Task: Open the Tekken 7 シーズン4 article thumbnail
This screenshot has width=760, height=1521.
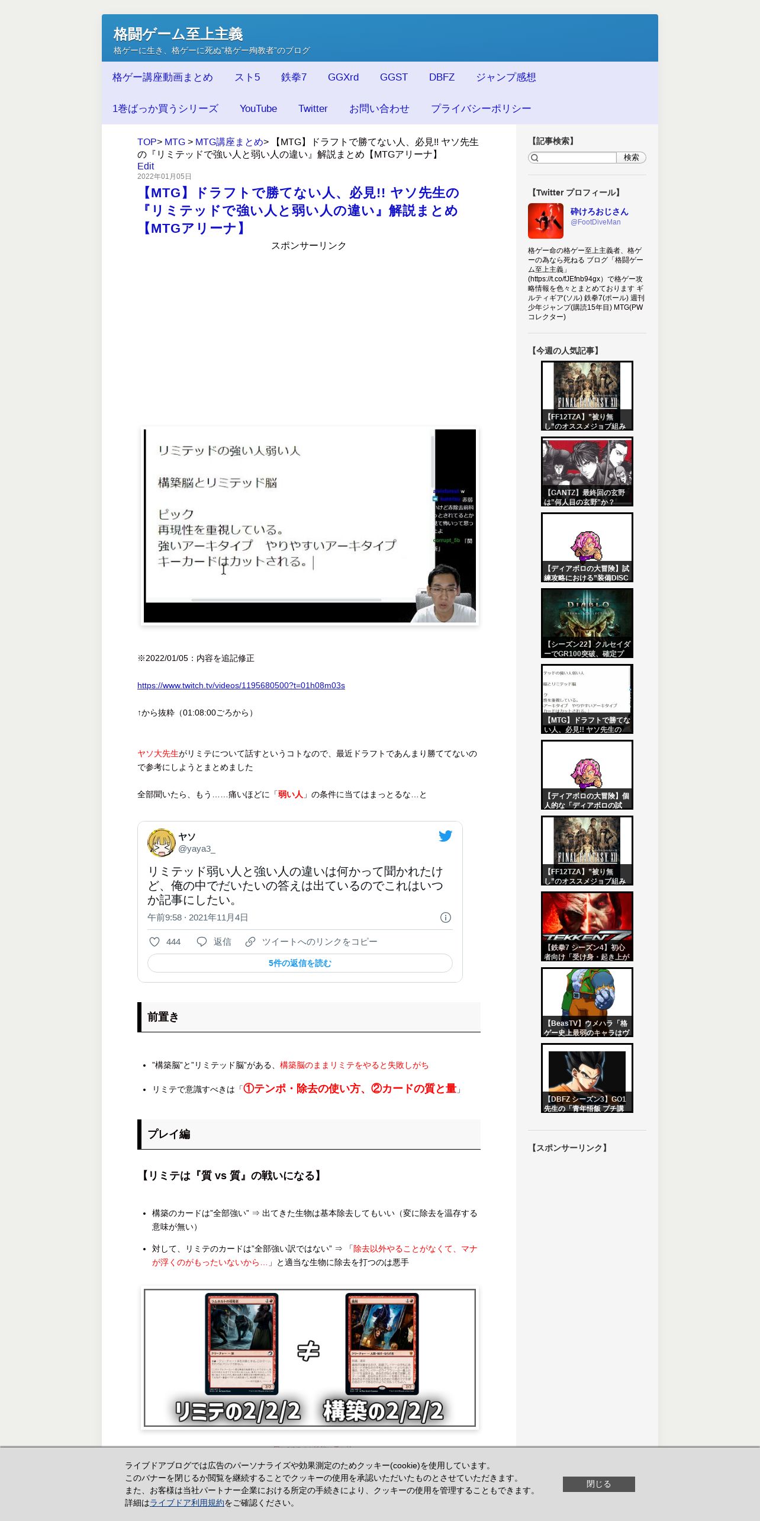Action: coord(587,926)
